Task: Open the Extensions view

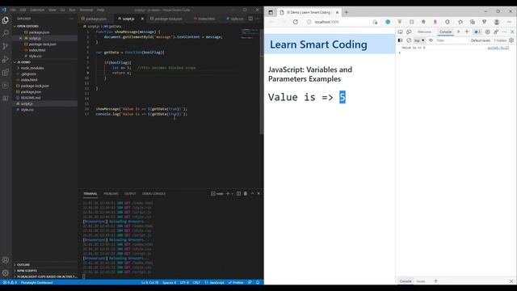Action: click(x=6, y=72)
